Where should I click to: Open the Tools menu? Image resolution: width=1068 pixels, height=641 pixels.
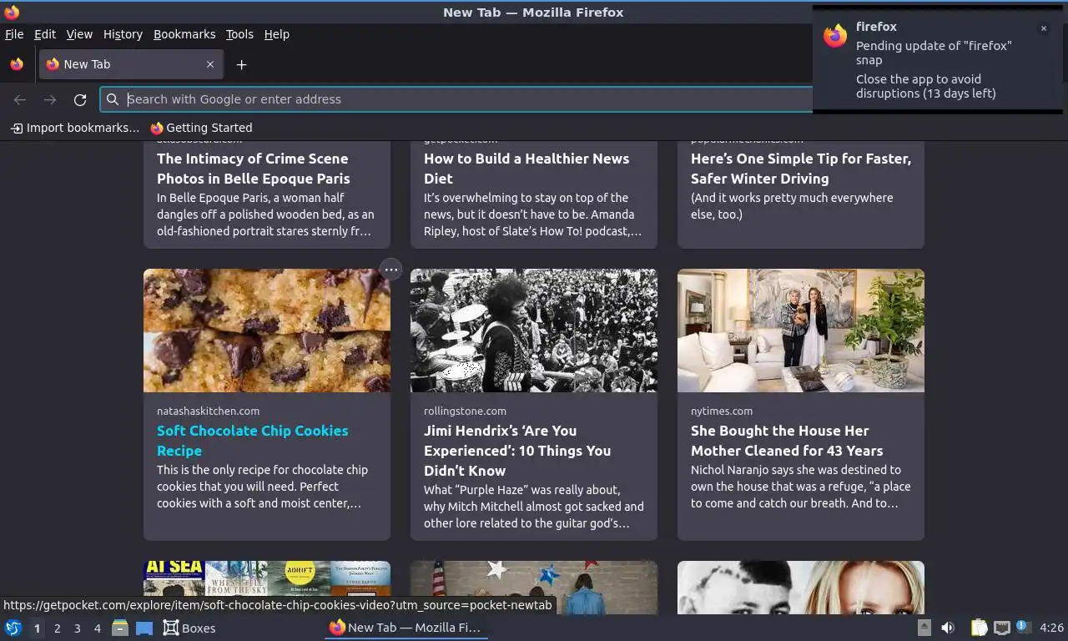point(239,34)
